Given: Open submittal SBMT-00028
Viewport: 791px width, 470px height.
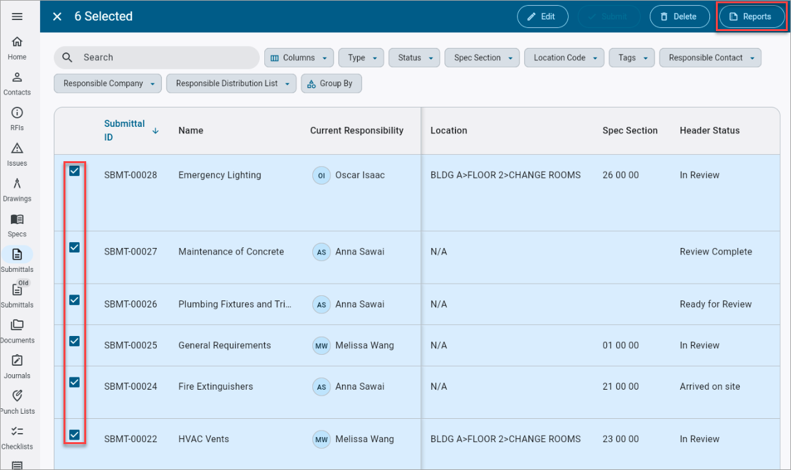Looking at the screenshot, I should (131, 175).
